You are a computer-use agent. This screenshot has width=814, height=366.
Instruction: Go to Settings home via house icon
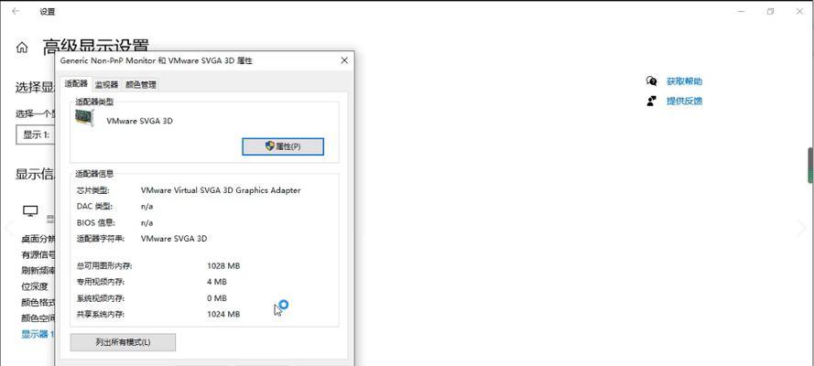[22, 48]
